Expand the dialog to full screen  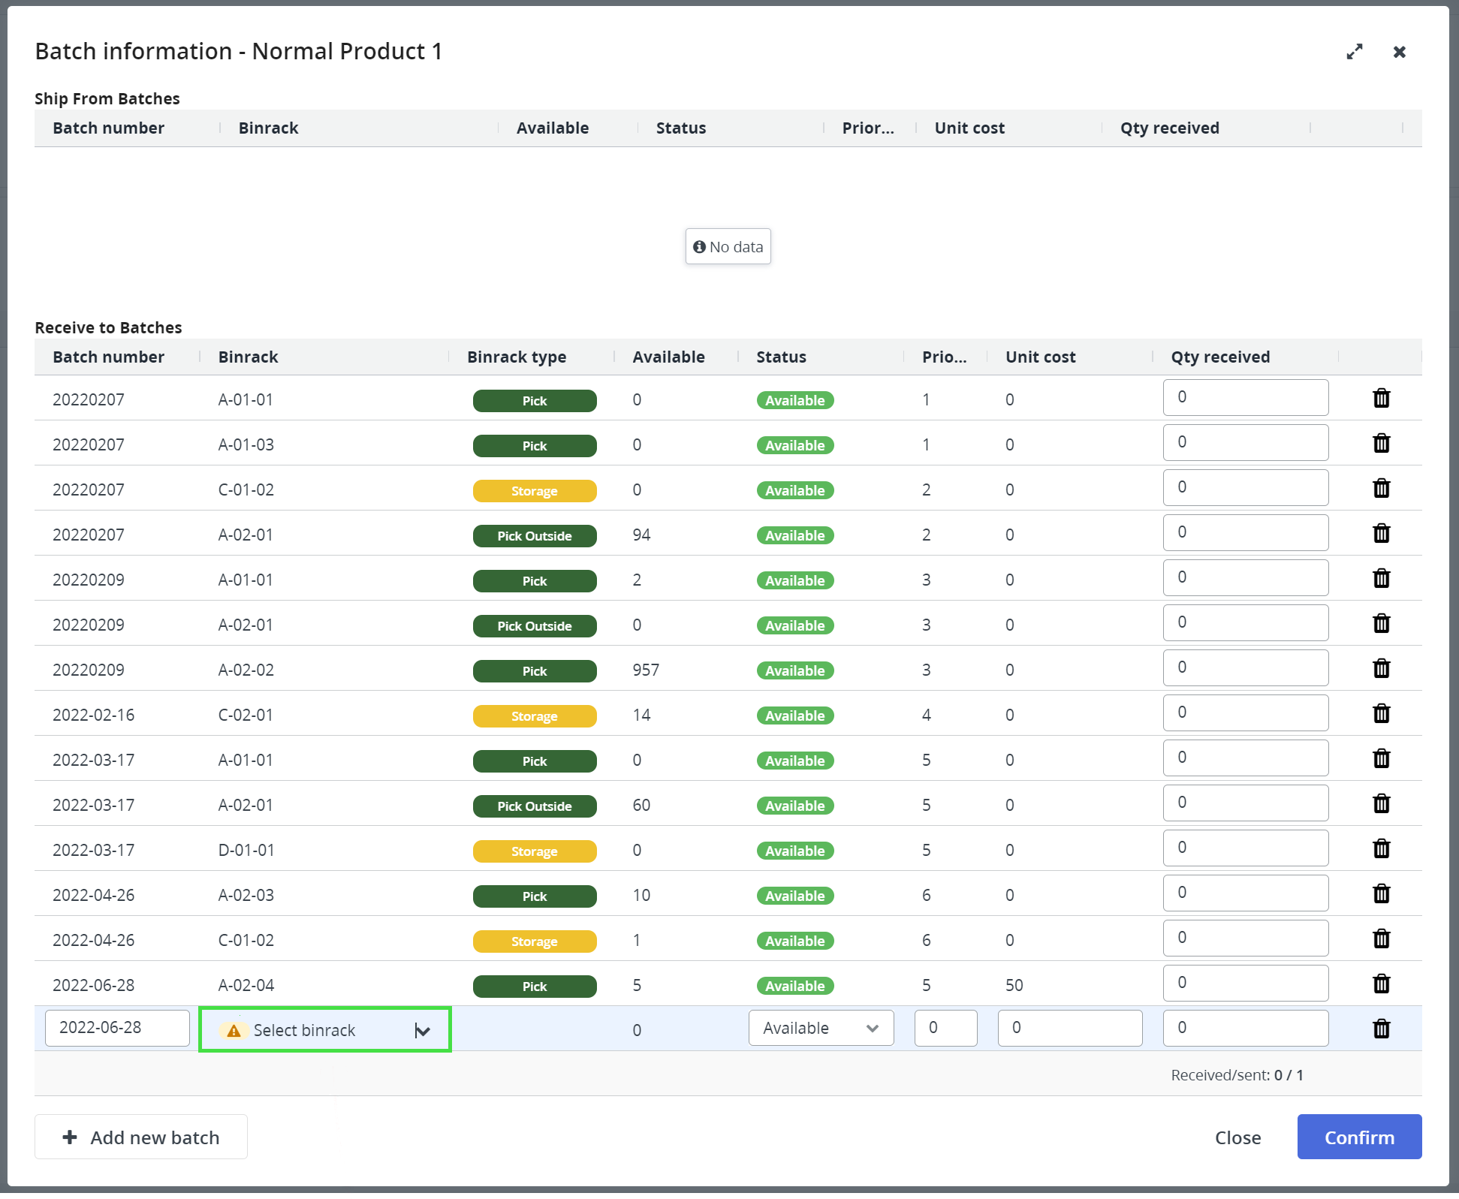[x=1354, y=52]
